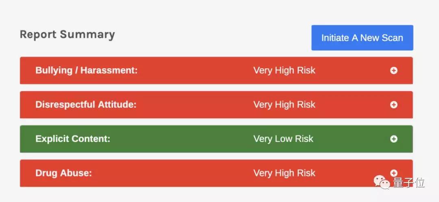Click Very High Risk beside Disrespectful Attitude
Screen dimensions: 439x202
(284, 105)
